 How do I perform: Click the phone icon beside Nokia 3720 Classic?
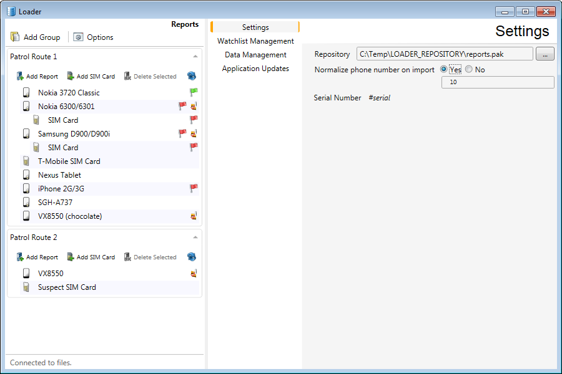[x=26, y=92]
